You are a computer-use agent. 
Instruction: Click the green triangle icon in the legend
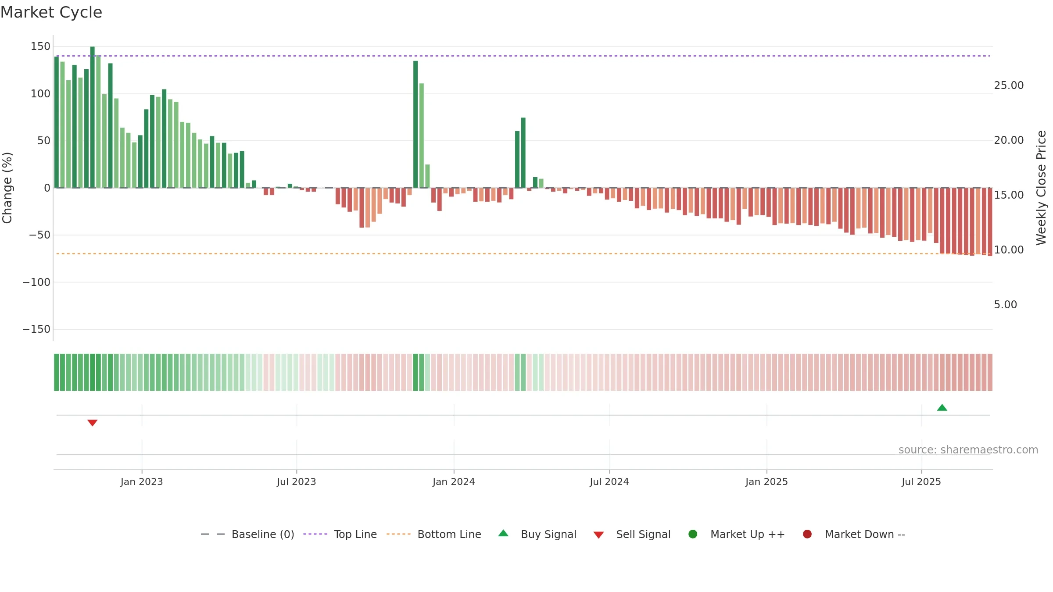pyautogui.click(x=503, y=533)
